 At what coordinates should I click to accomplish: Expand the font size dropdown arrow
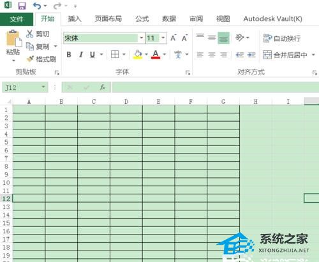click(x=163, y=38)
